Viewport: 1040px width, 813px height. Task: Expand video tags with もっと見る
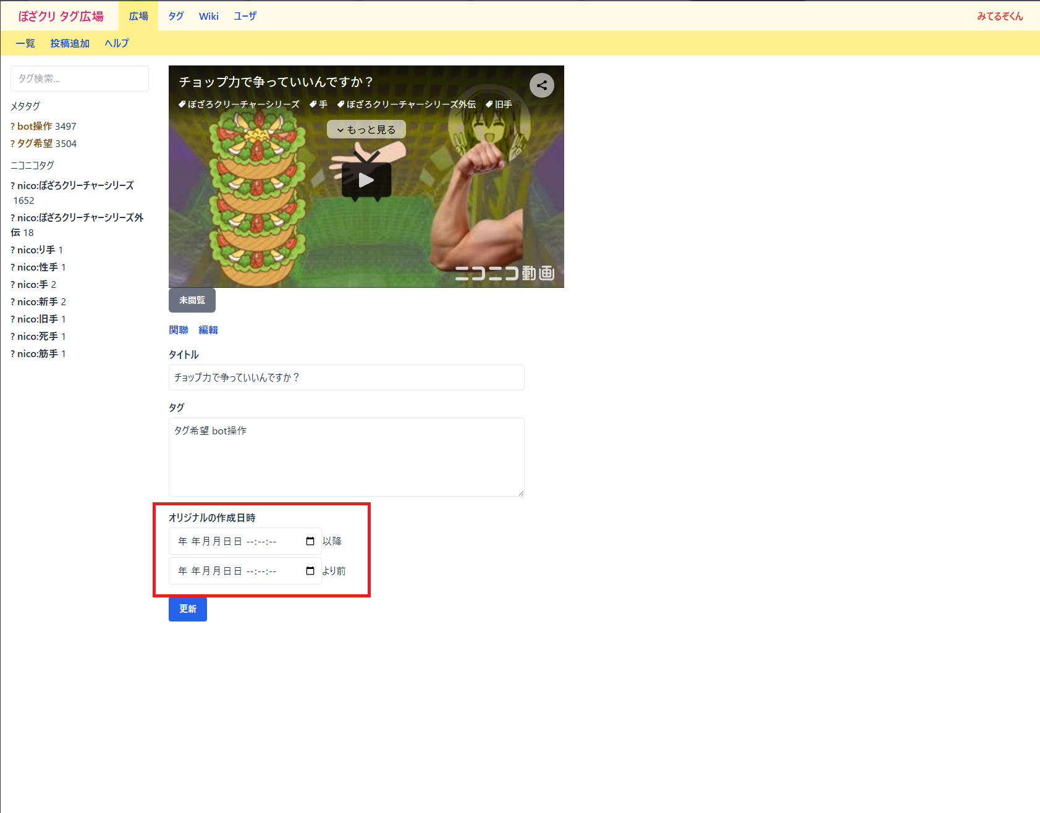pos(366,130)
